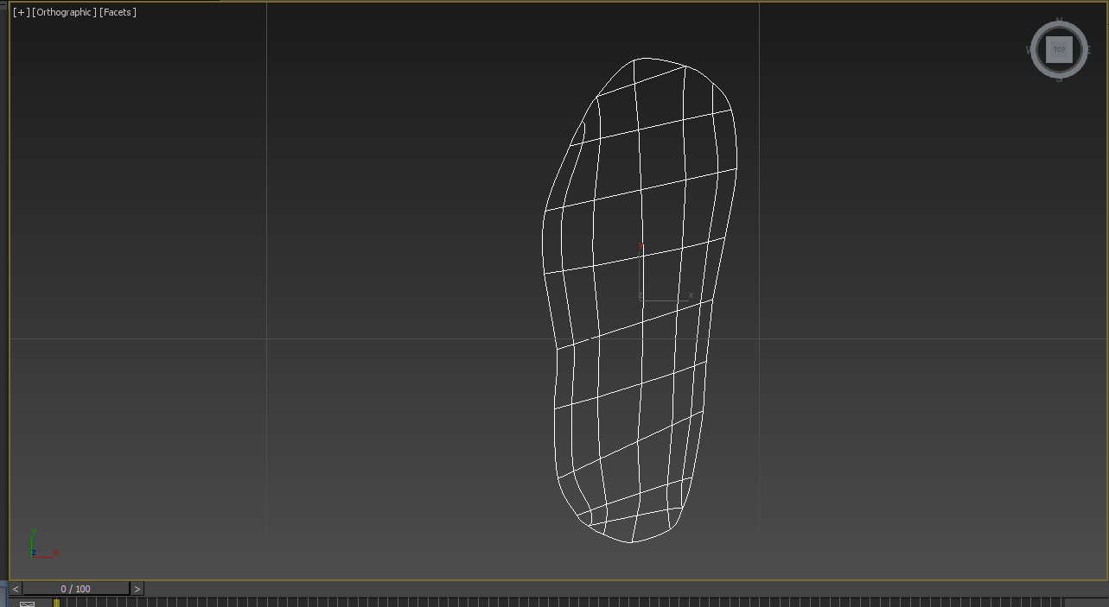This screenshot has height=607, width=1109.
Task: Open the Facets shading viewport menu
Action: [x=118, y=12]
